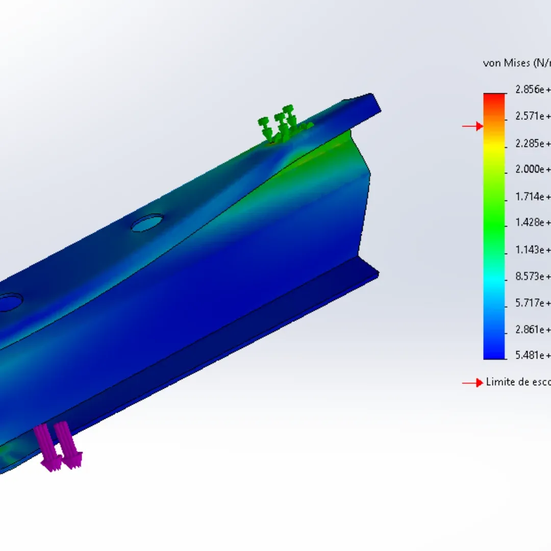This screenshot has width=551, height=551.
Task: Click the Limite de esco label
Action: (x=517, y=382)
